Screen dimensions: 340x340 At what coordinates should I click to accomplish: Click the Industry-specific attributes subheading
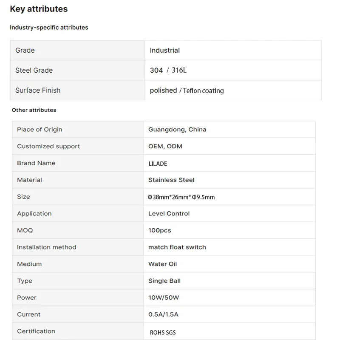click(x=49, y=28)
